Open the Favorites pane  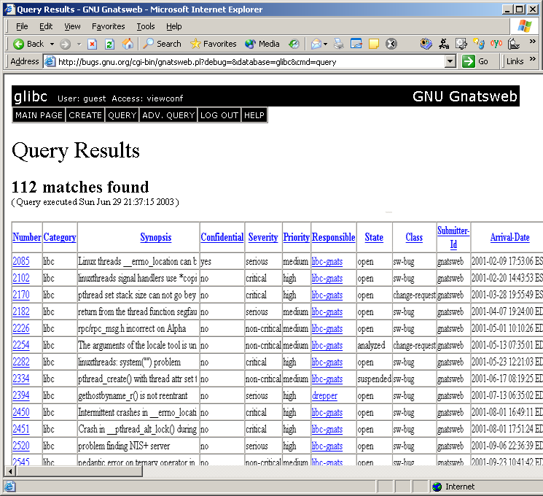pyautogui.click(x=214, y=44)
